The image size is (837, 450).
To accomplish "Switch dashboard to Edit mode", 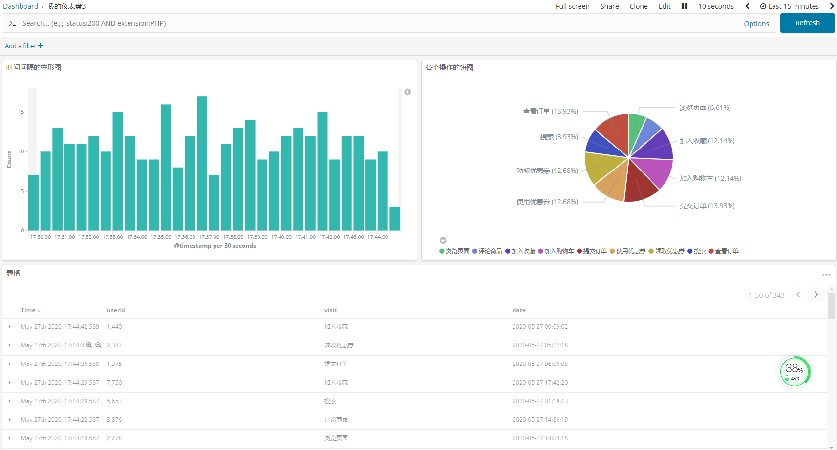I will pyautogui.click(x=665, y=6).
